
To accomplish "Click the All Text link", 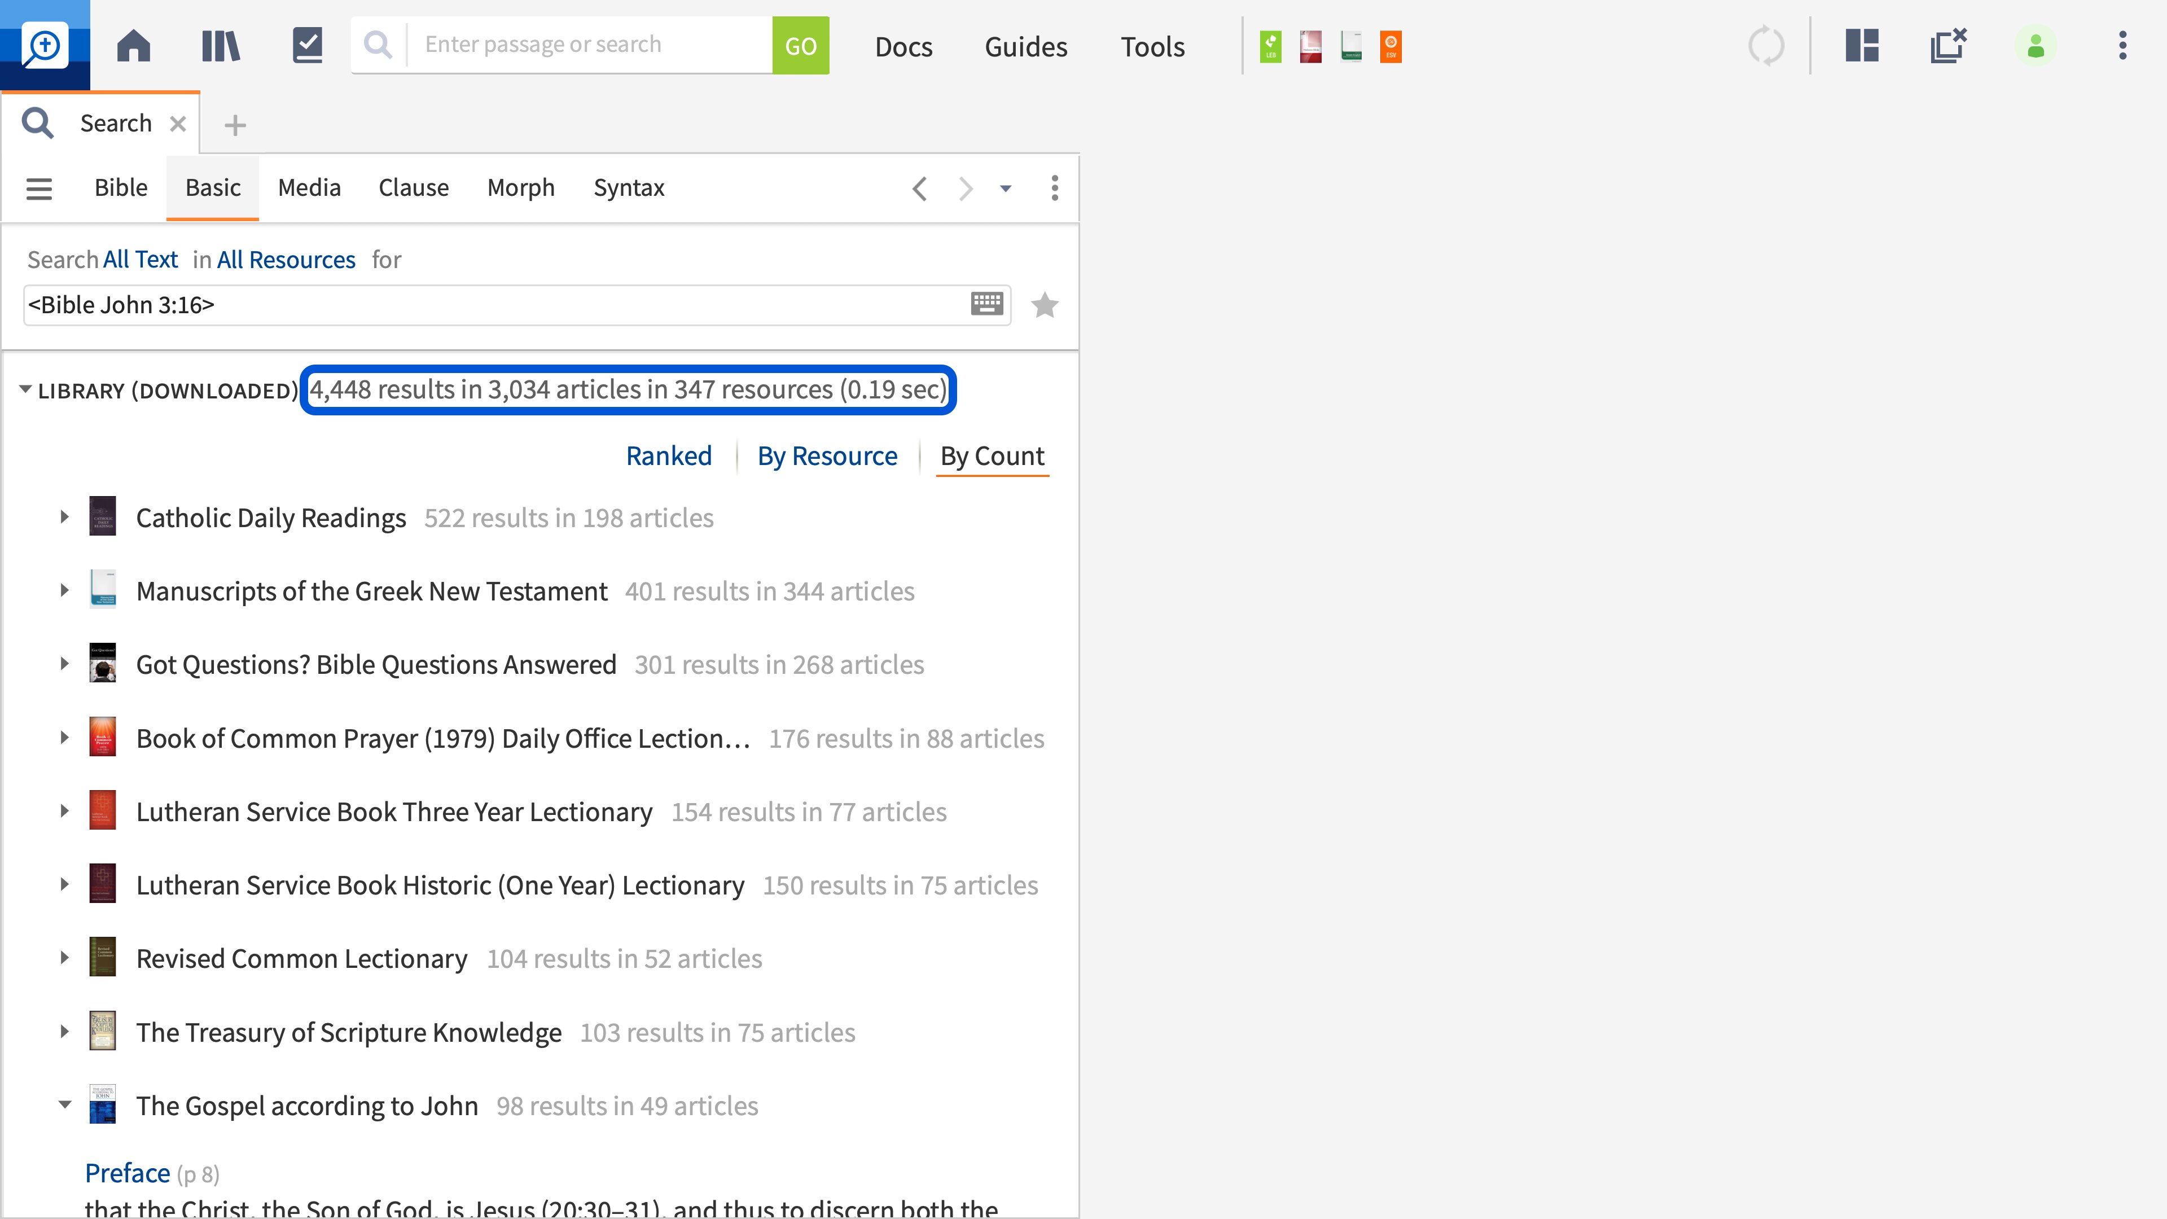I will click(141, 259).
